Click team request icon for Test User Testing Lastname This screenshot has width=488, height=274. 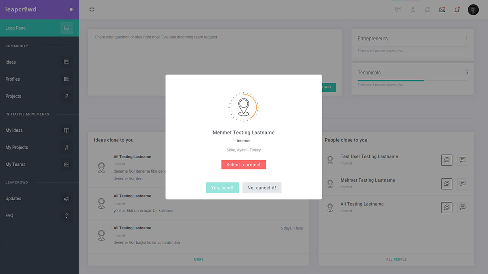pos(447,160)
